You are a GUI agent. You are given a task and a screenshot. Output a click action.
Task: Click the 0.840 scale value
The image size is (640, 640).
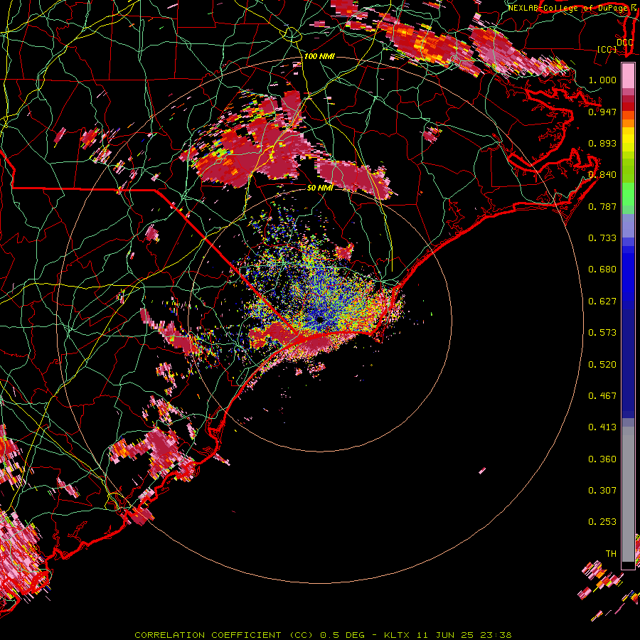pyautogui.click(x=602, y=175)
